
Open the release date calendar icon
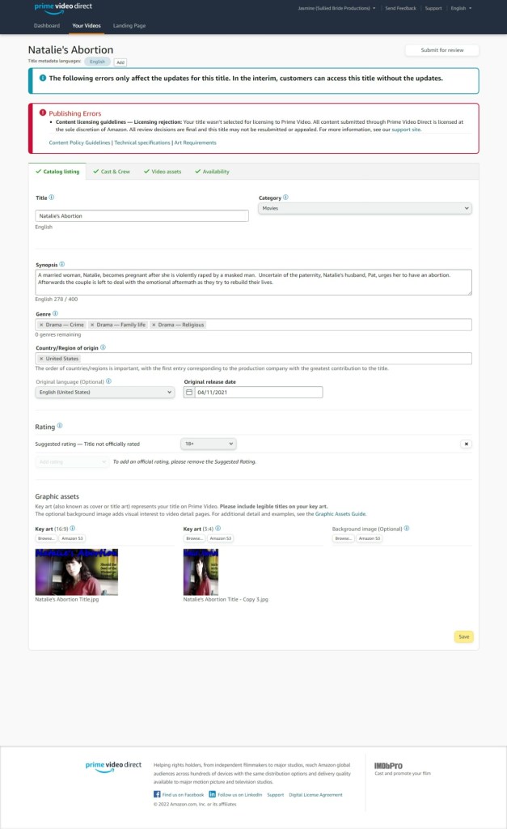[x=190, y=393]
